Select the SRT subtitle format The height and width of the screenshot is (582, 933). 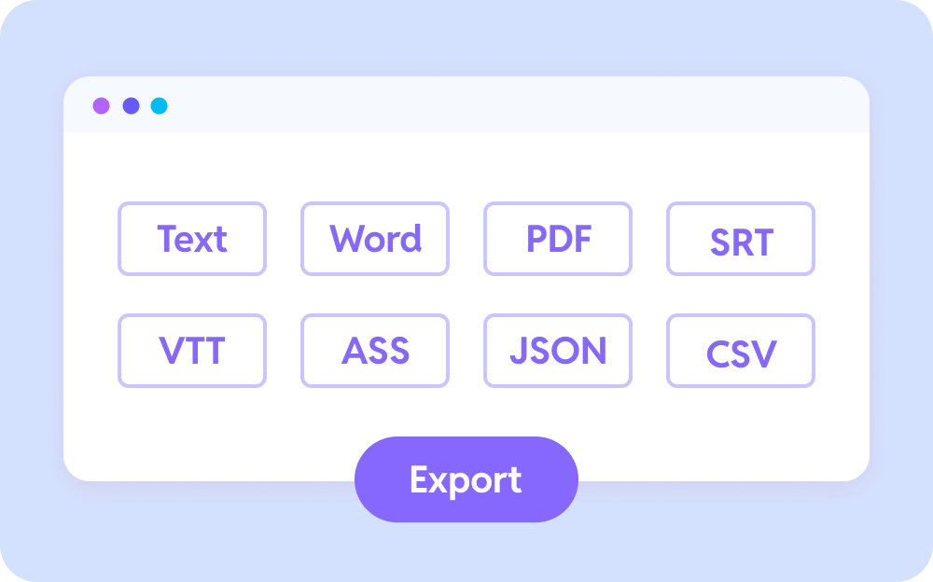point(741,239)
